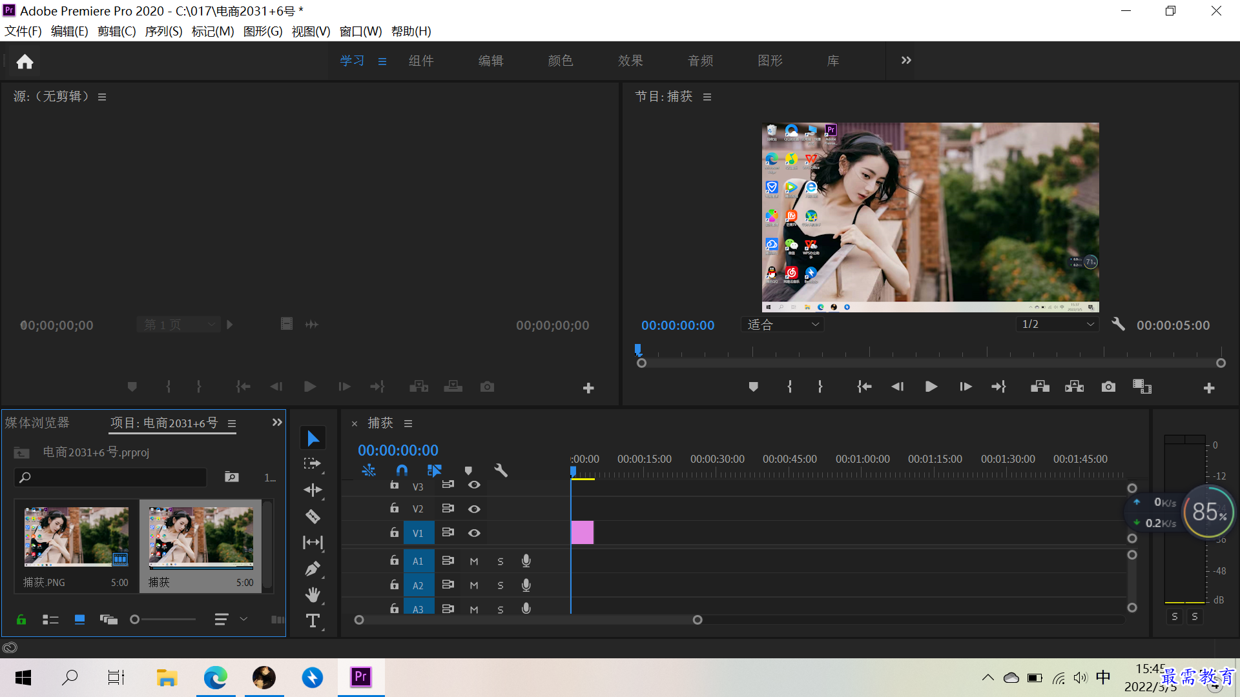Screen dimensions: 1240x697
Task: Expand more workspaces chevron
Action: [x=906, y=60]
